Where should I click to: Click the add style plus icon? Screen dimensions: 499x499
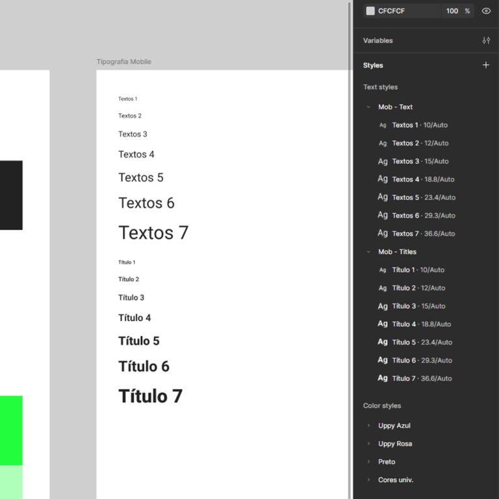tap(485, 65)
